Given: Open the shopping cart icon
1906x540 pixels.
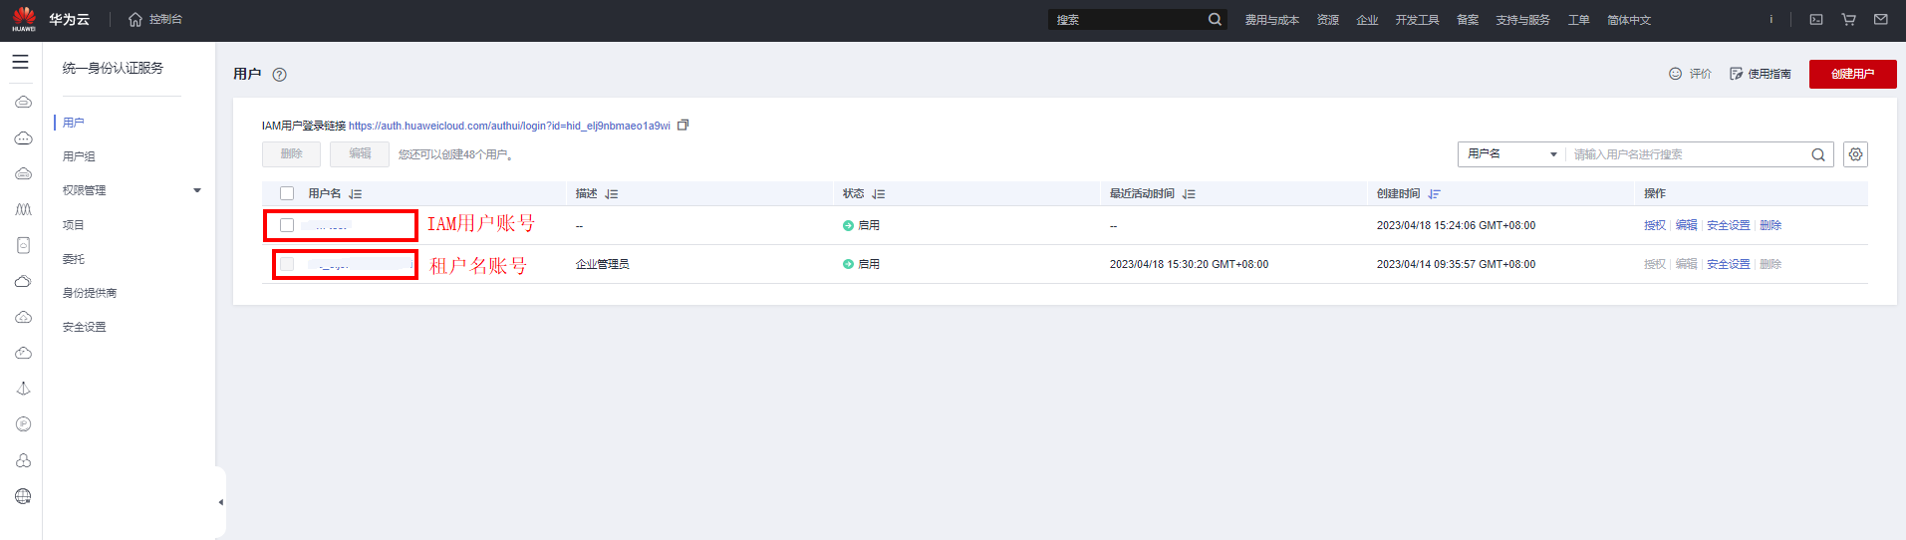Looking at the screenshot, I should (1848, 19).
